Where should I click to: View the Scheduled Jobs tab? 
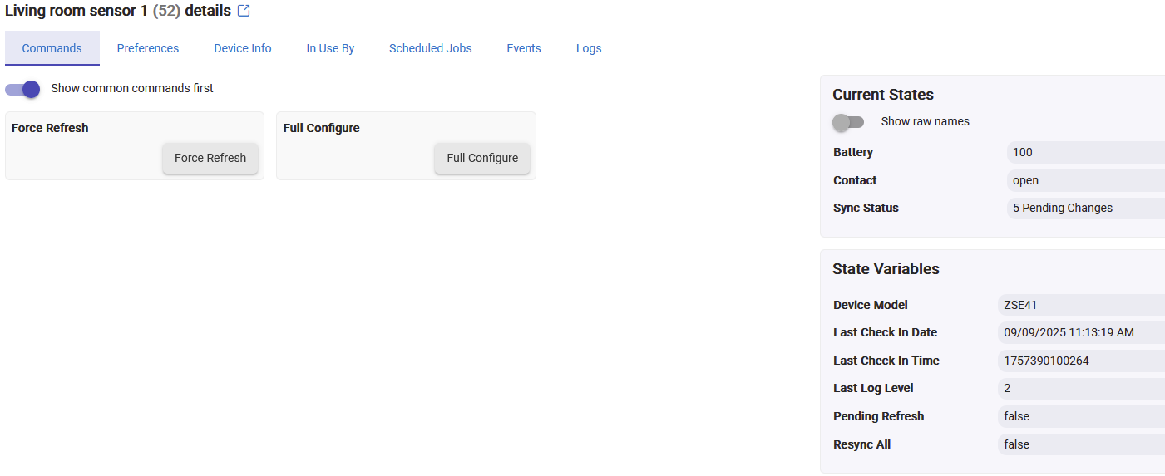coord(430,48)
